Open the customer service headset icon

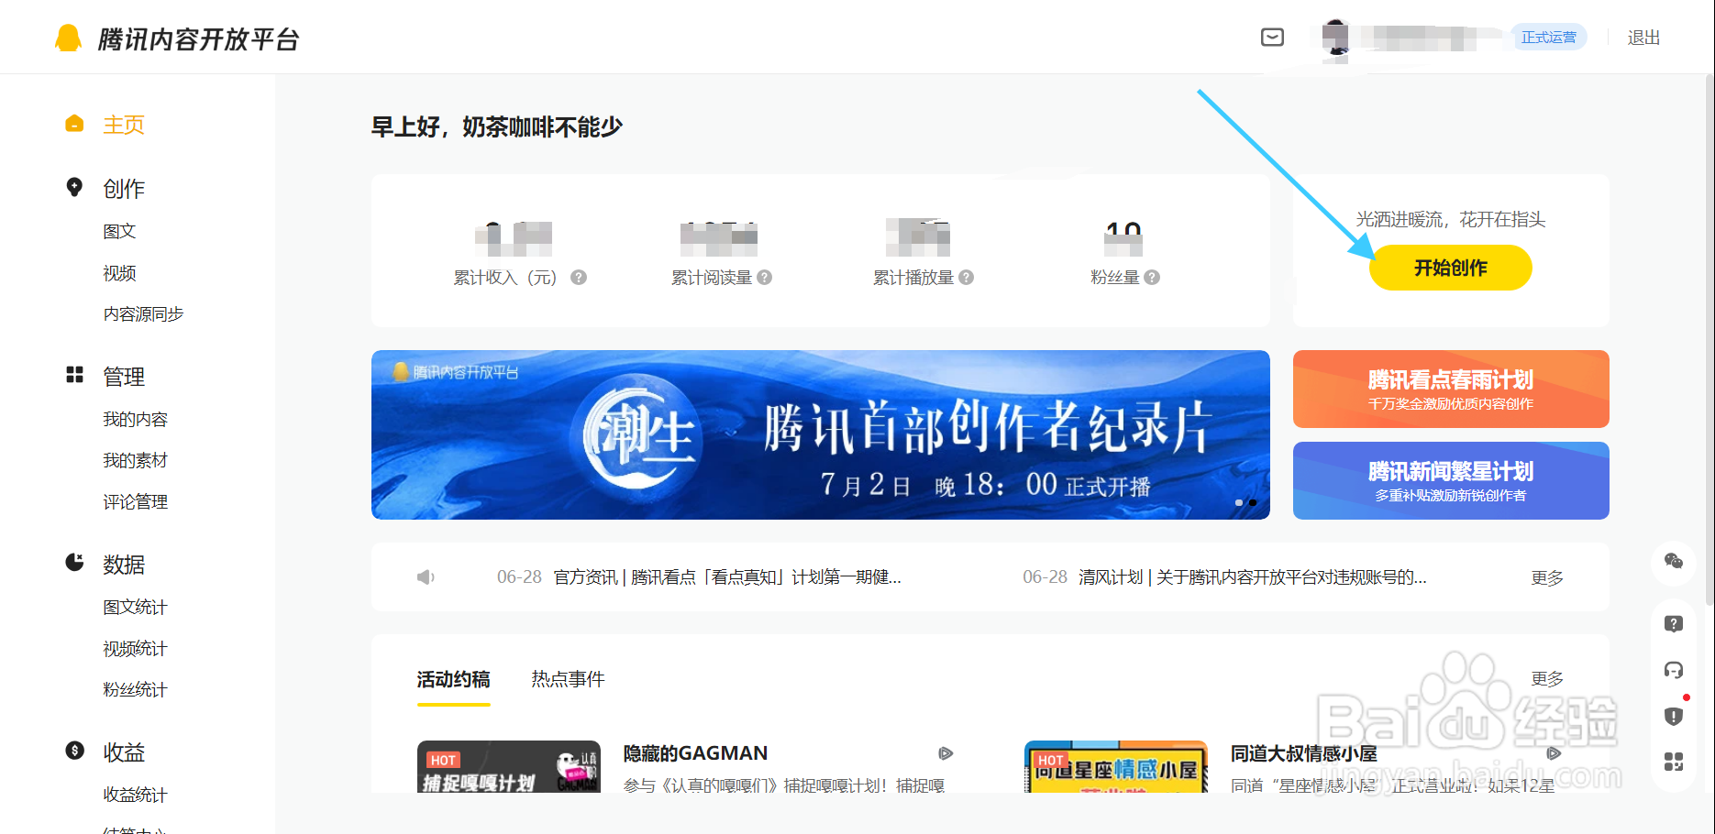click(x=1674, y=669)
